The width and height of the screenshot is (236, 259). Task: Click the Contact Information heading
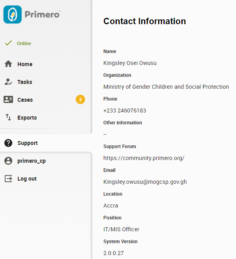145,21
